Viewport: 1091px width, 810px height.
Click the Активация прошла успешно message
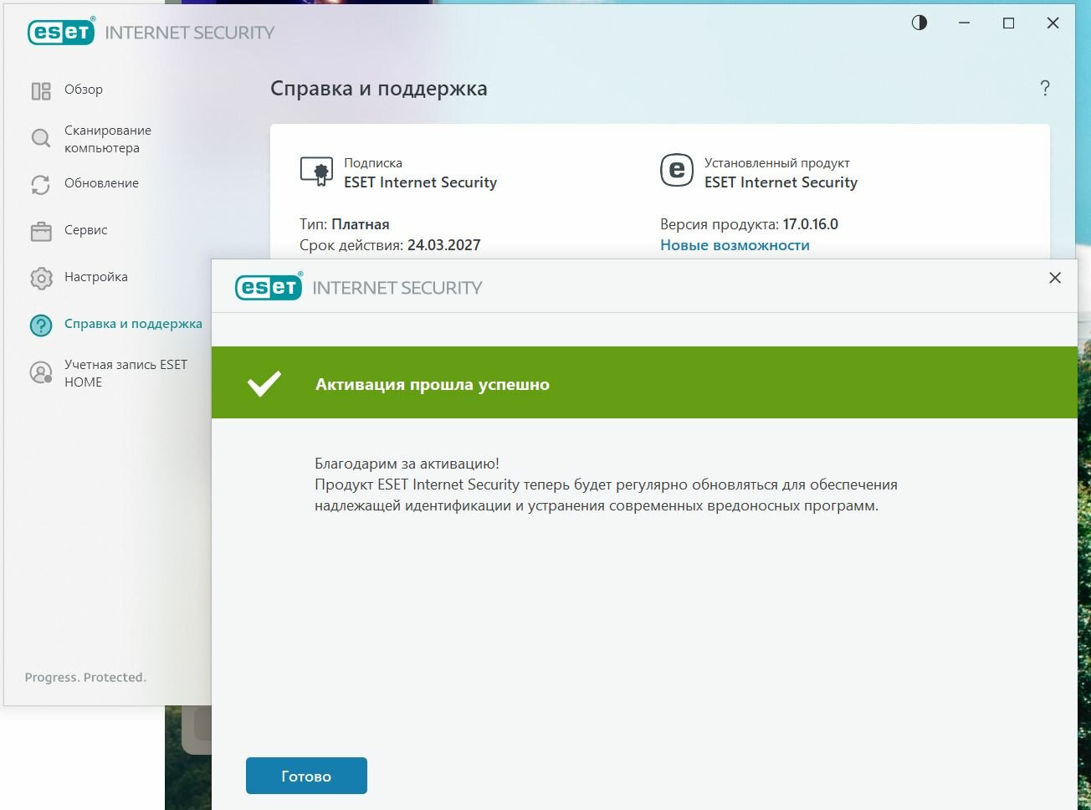click(x=433, y=385)
